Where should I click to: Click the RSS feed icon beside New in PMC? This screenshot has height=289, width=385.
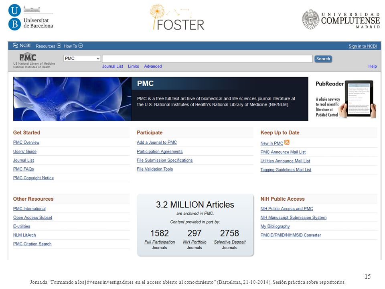pos(287,142)
